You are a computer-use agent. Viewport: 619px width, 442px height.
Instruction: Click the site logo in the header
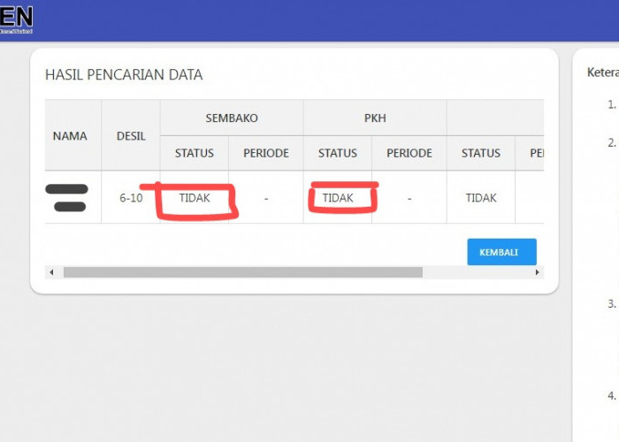pos(16,19)
